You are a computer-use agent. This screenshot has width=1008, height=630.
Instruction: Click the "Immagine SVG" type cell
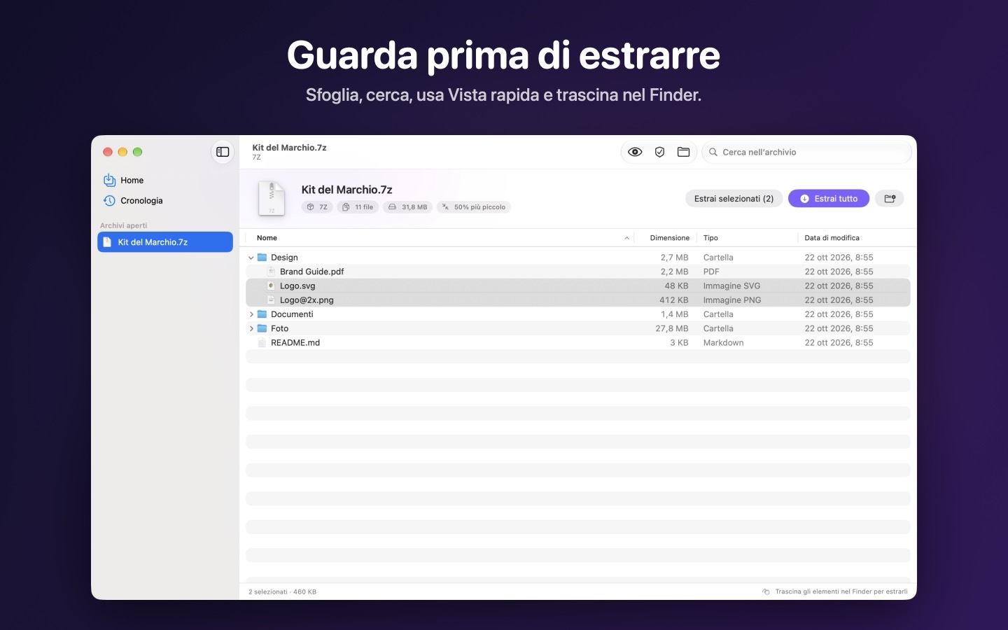tap(731, 286)
